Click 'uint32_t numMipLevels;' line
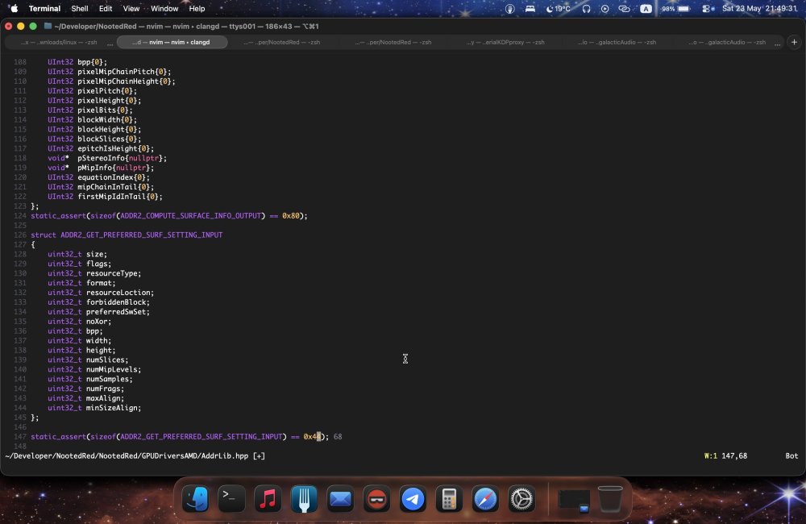Viewport: 806px width, 524px height. click(x=94, y=369)
